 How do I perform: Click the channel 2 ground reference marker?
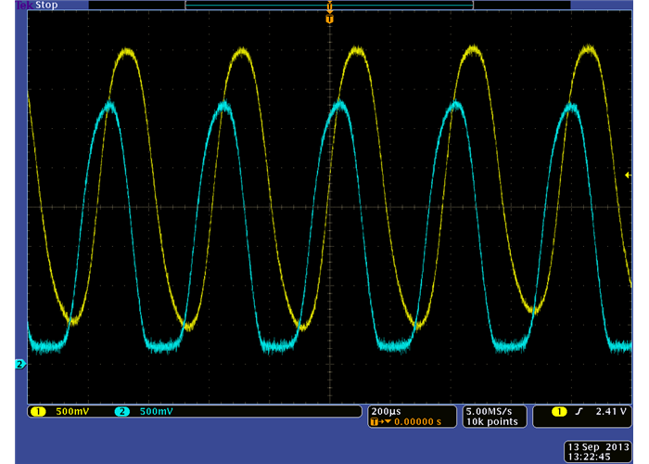coord(19,365)
